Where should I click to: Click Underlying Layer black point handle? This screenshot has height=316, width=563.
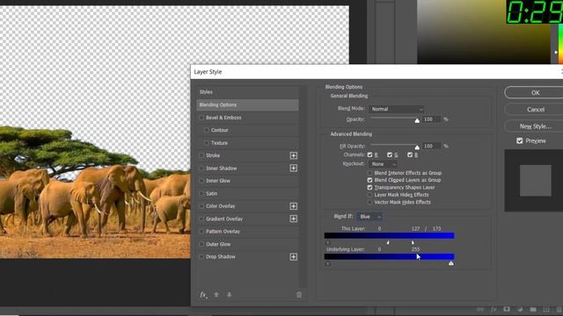[x=327, y=263]
